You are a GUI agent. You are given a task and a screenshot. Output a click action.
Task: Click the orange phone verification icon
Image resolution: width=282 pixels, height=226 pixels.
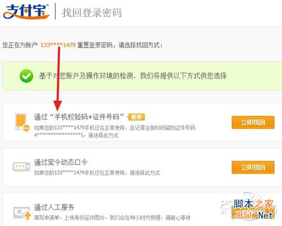click(23, 122)
